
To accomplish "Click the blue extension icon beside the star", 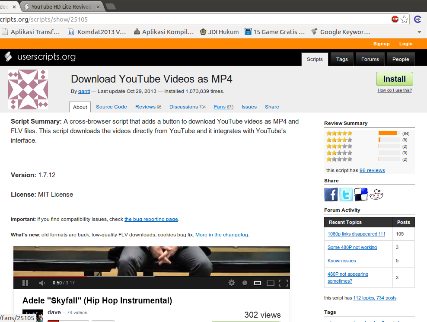I will point(417,19).
